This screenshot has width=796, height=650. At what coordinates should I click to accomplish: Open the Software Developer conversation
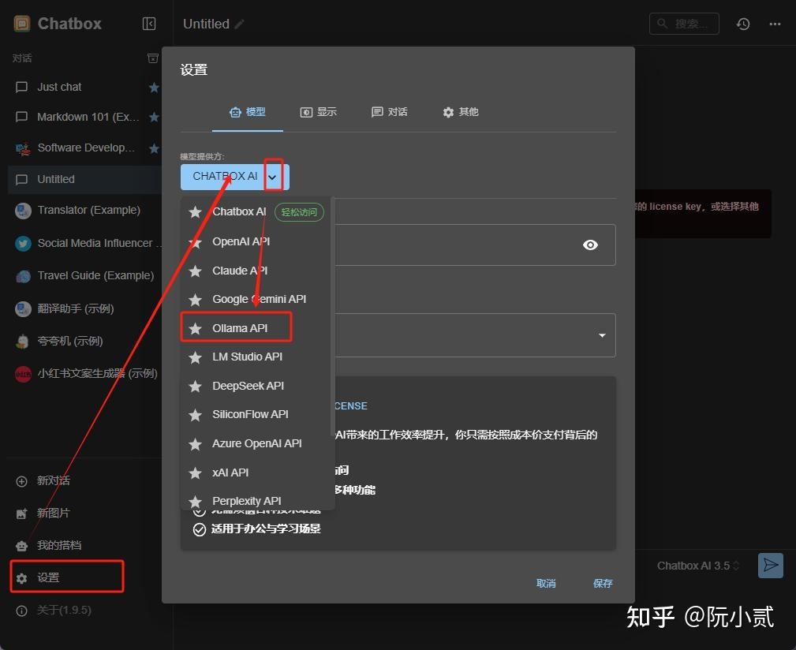point(84,148)
